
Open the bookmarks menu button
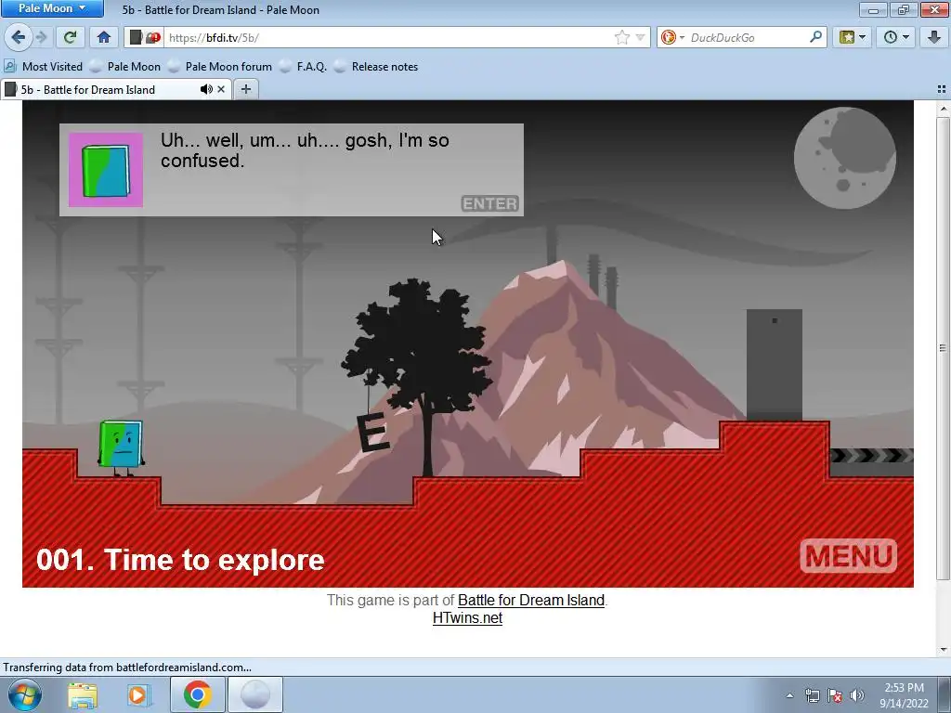[x=852, y=37]
